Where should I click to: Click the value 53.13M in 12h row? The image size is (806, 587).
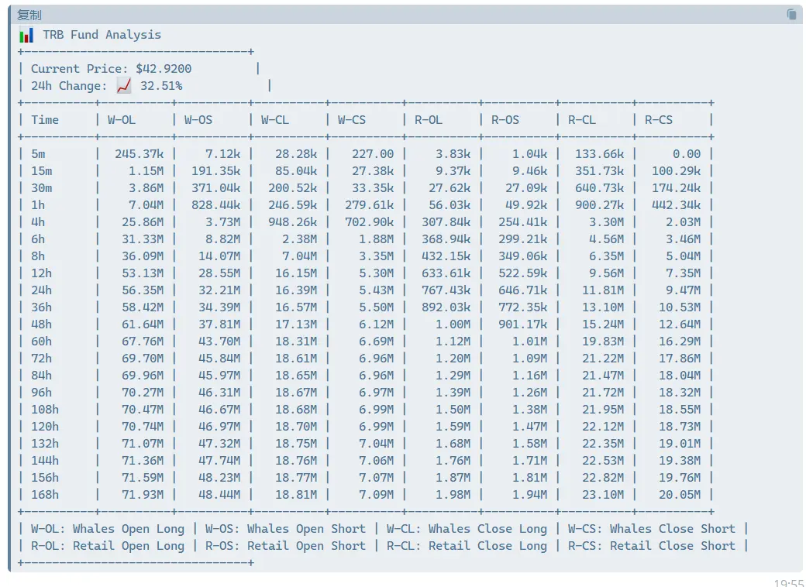[x=143, y=273]
